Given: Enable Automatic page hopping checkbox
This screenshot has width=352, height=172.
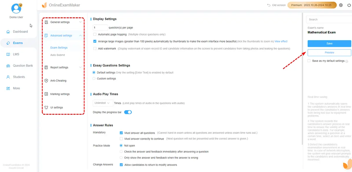Looking at the screenshot, I should pyautogui.click(x=95, y=34).
